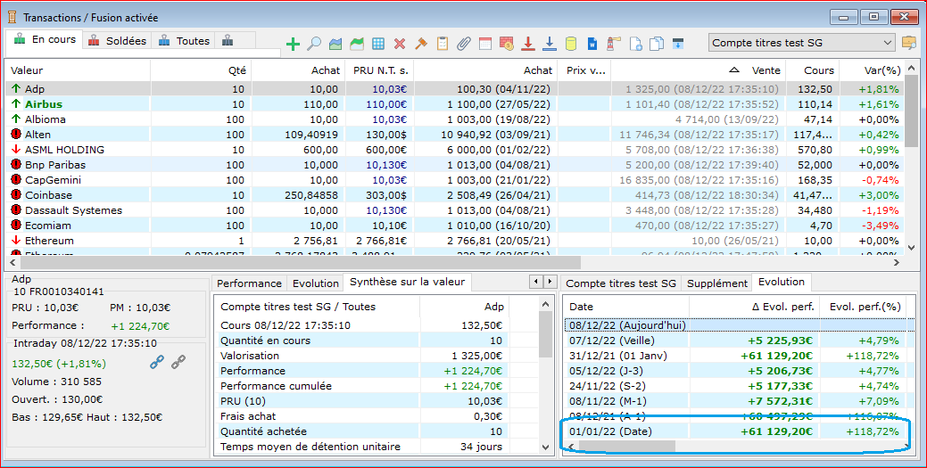This screenshot has height=468, width=927.
Task: Open the Performance tab
Action: point(249,283)
